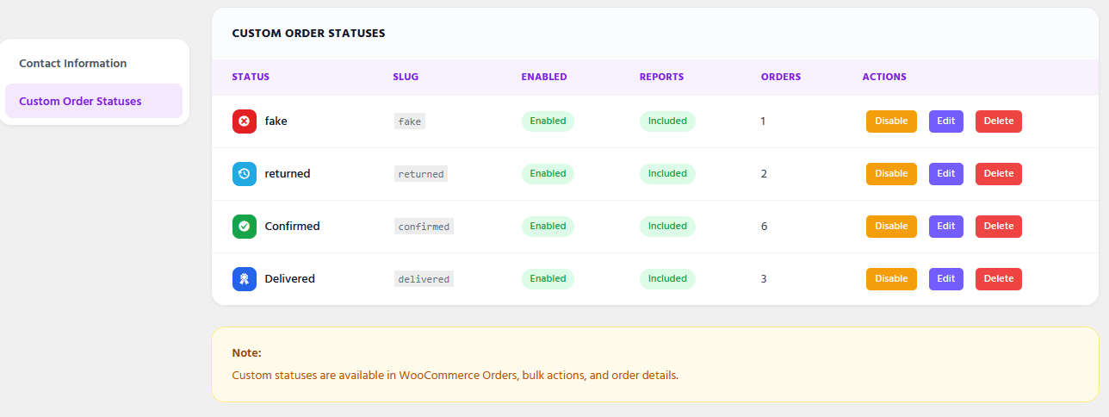1109x417 pixels.
Task: Click the Included badge in the fake row
Action: tap(667, 121)
